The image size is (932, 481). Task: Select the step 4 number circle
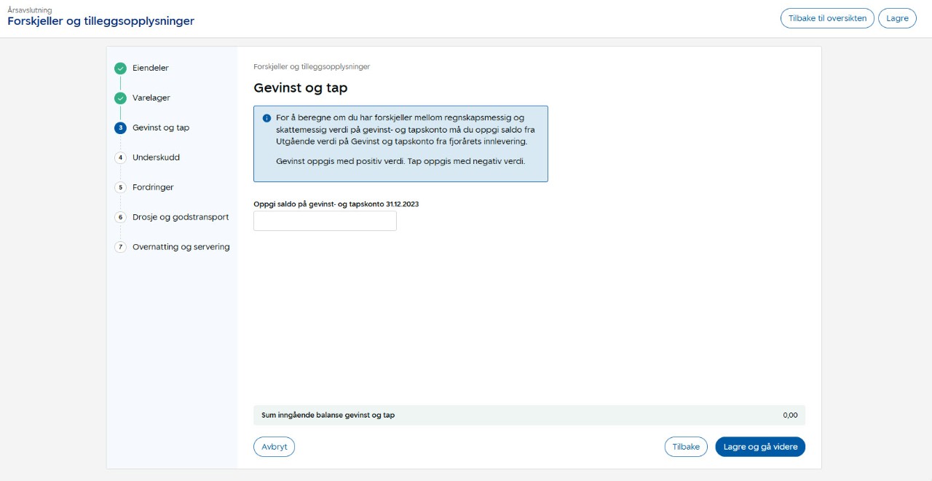(120, 158)
